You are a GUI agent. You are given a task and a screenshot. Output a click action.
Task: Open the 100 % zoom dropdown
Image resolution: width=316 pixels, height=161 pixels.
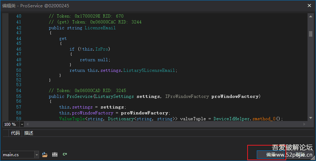22,124
